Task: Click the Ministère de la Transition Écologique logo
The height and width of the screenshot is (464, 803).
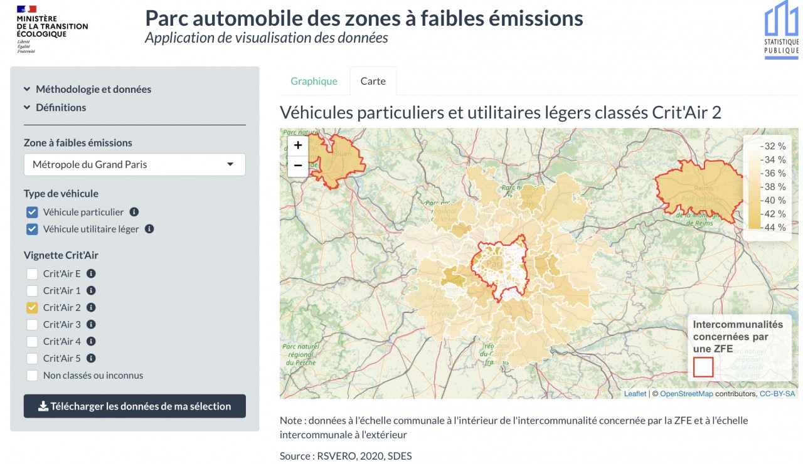Action: click(52, 29)
